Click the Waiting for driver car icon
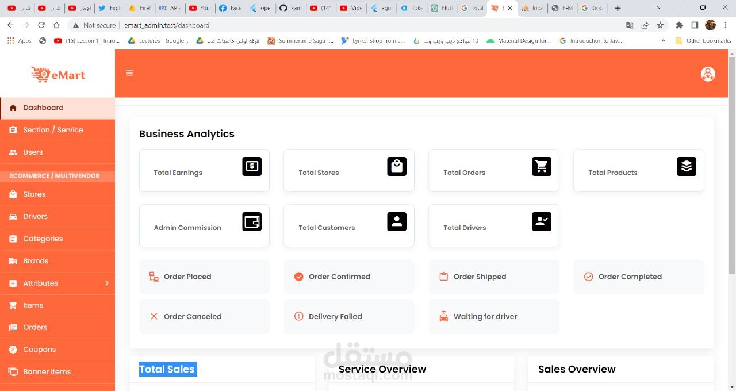 click(x=444, y=316)
